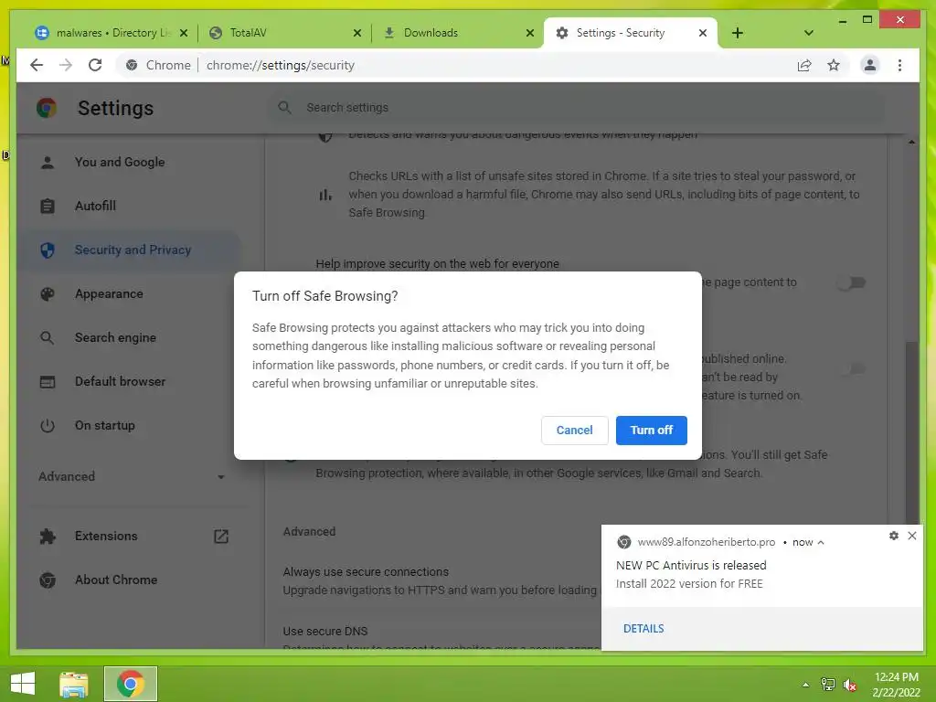Viewport: 936px width, 702px height.
Task: Bookmark this page with star icon
Action: [x=834, y=65]
